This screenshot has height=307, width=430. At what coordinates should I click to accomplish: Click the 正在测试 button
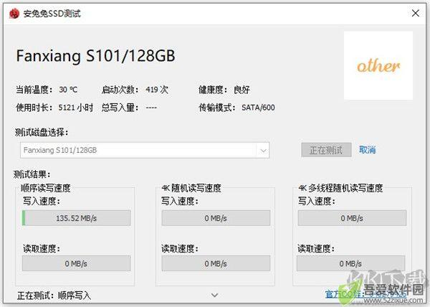pos(326,150)
